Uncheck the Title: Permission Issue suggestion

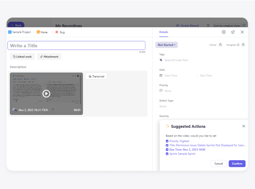167,145
